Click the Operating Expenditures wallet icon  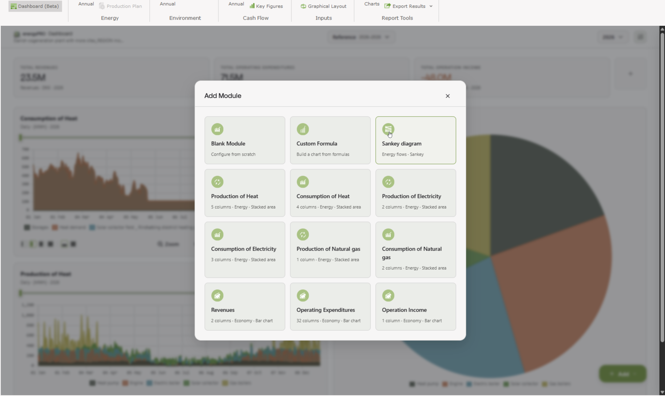coord(303,296)
